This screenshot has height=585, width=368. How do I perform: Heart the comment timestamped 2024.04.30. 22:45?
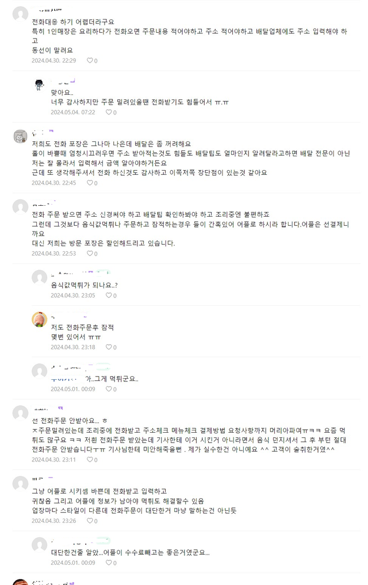tap(90, 183)
